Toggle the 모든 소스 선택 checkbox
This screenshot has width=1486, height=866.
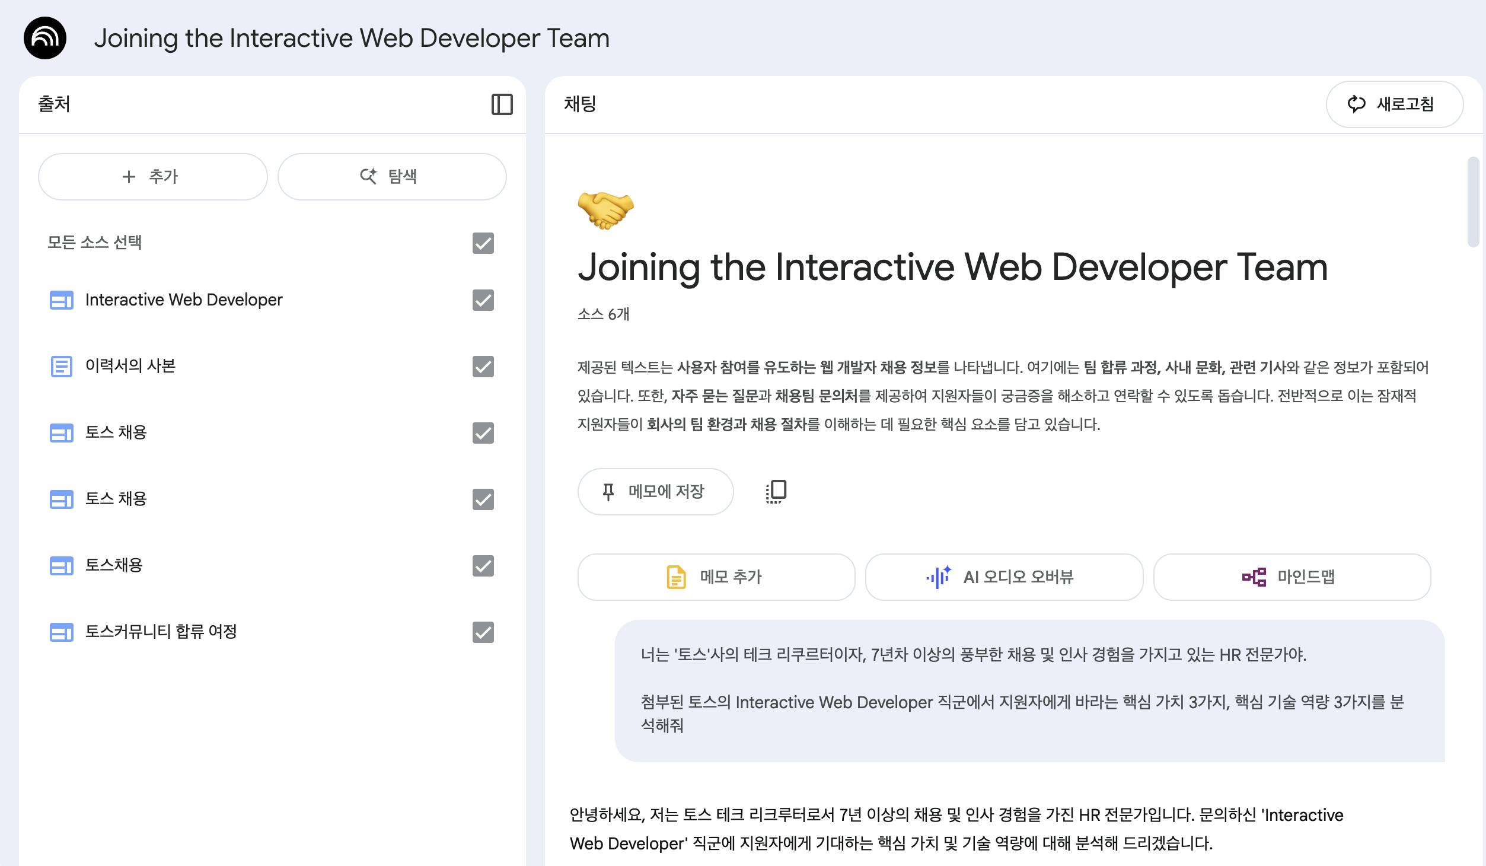click(x=483, y=243)
